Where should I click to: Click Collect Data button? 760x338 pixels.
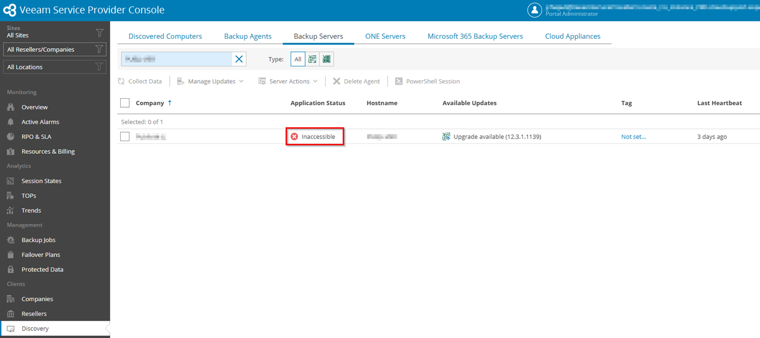pyautogui.click(x=140, y=81)
